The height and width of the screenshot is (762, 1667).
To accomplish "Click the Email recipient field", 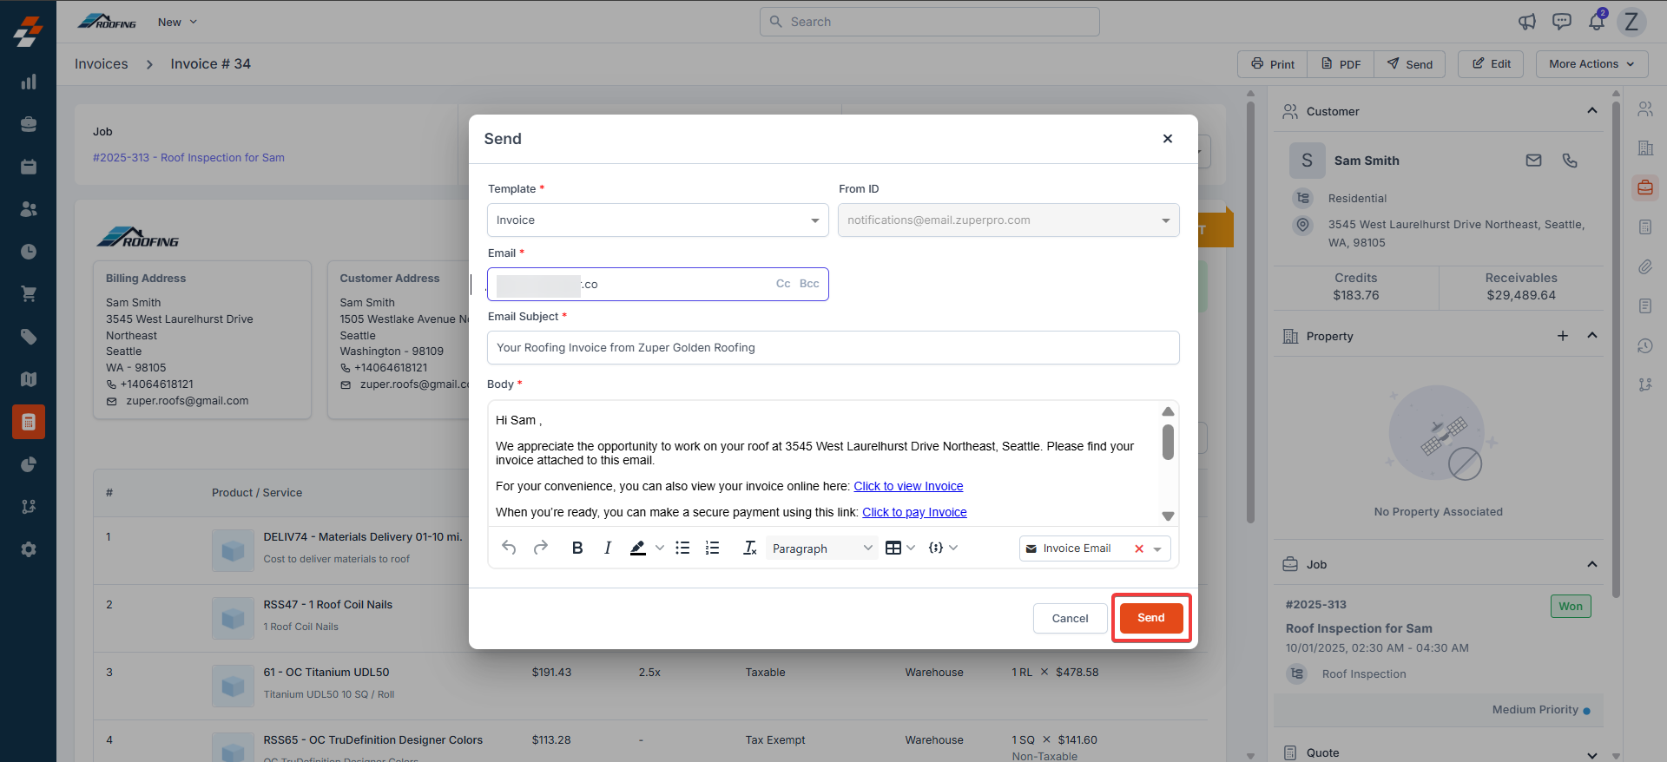I will click(658, 284).
